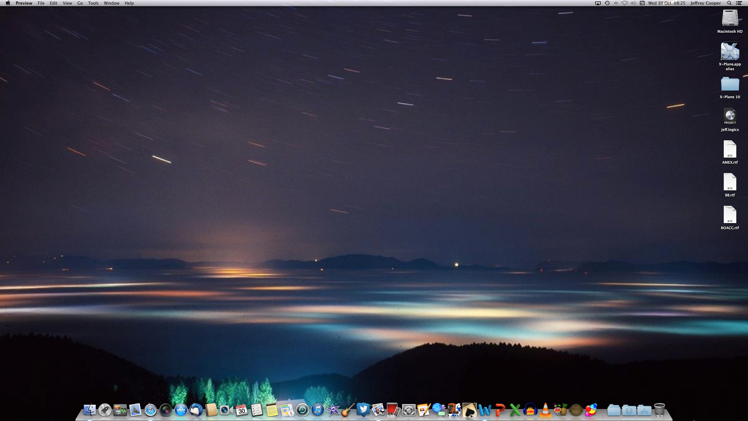Open Game Center bubbles icon in Dock
The image size is (748, 421).
point(591,410)
